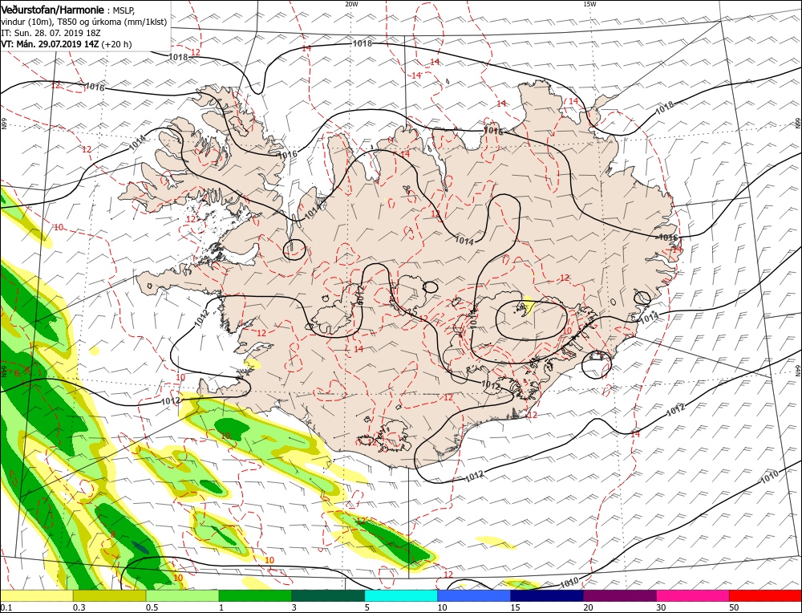The height and width of the screenshot is (613, 802).
Task: Select the 'VT: Mán. 29.07.2019 14Z' valid time
Action: 50,44
